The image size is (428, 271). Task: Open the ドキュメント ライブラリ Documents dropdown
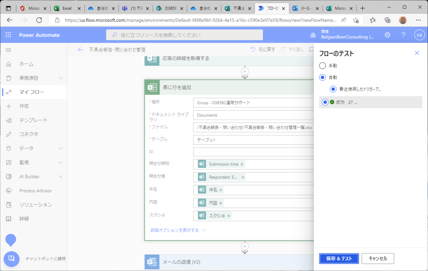[x=253, y=115]
